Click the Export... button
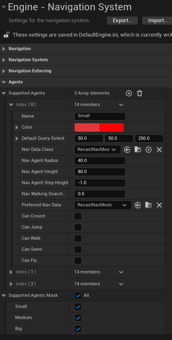The width and height of the screenshot is (172, 340). click(x=122, y=21)
